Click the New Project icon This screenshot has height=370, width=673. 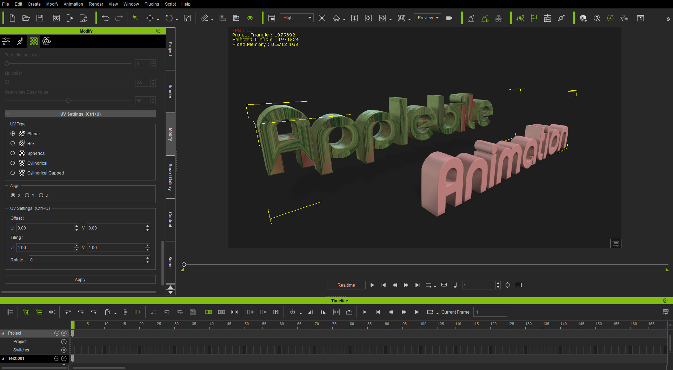[12, 18]
